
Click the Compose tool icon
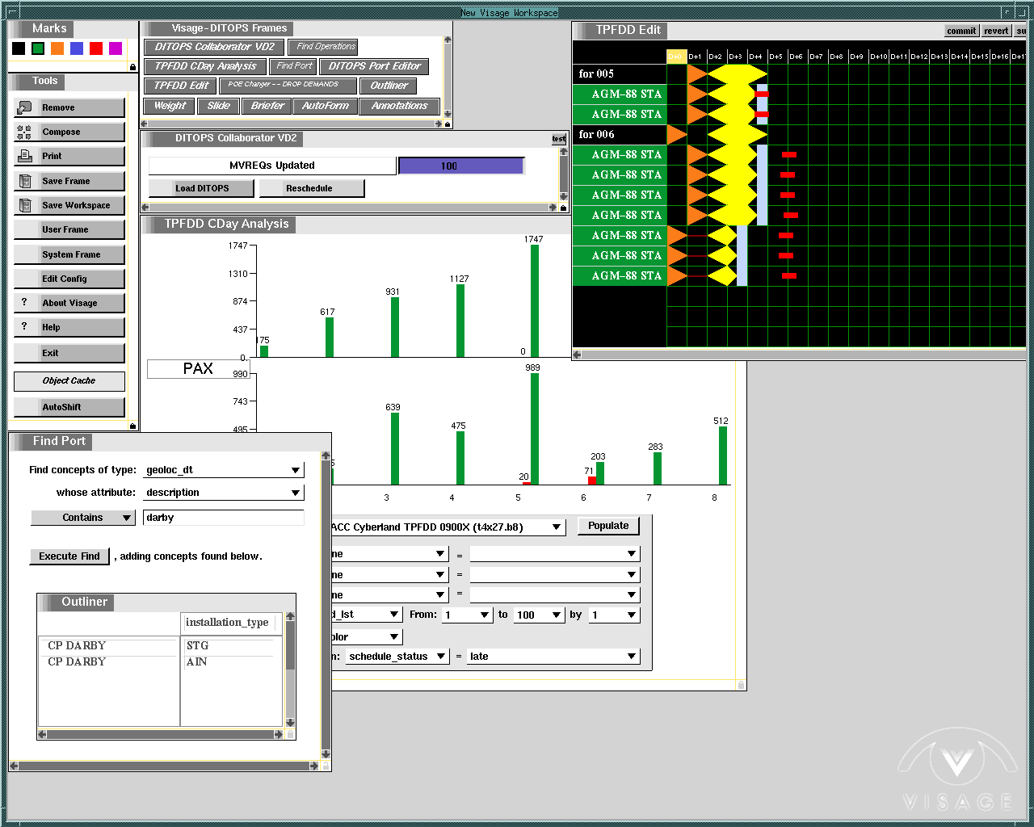pos(24,132)
